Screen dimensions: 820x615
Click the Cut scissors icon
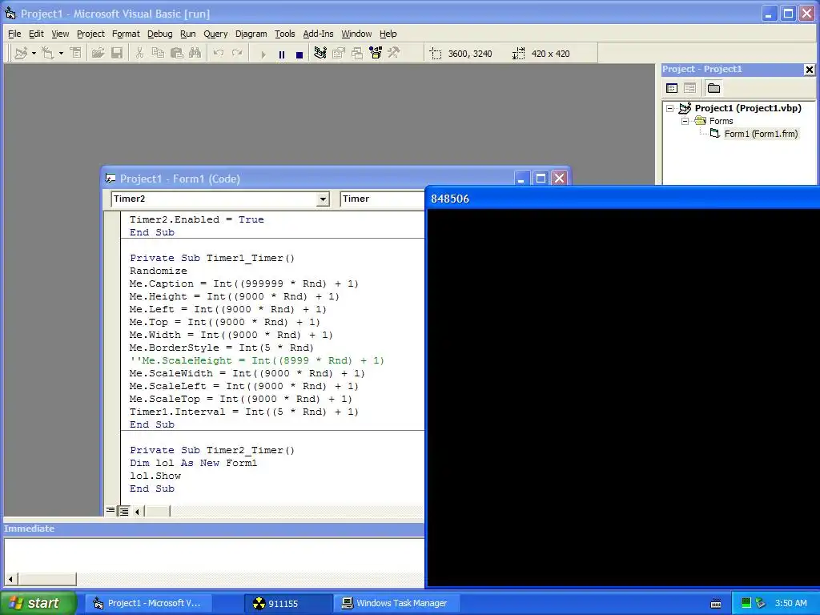139,53
